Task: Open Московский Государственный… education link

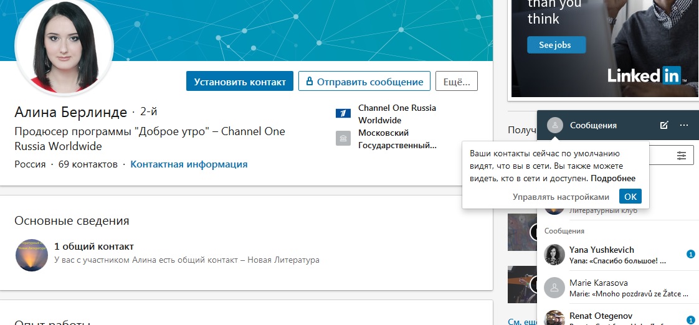Action: pyautogui.click(x=397, y=139)
